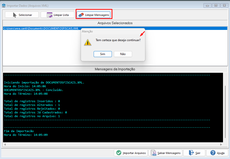Click 'Total de registros no Arquivo: 1' line
Viewport: 230px width, 159px height.
[x=32, y=116]
